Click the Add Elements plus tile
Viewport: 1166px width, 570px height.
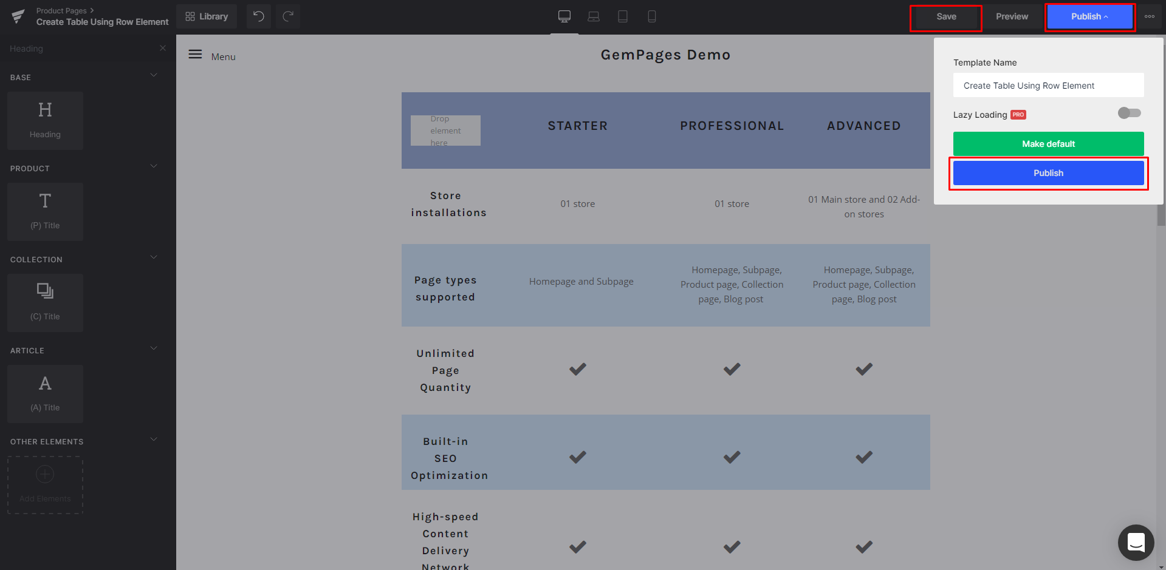[45, 484]
